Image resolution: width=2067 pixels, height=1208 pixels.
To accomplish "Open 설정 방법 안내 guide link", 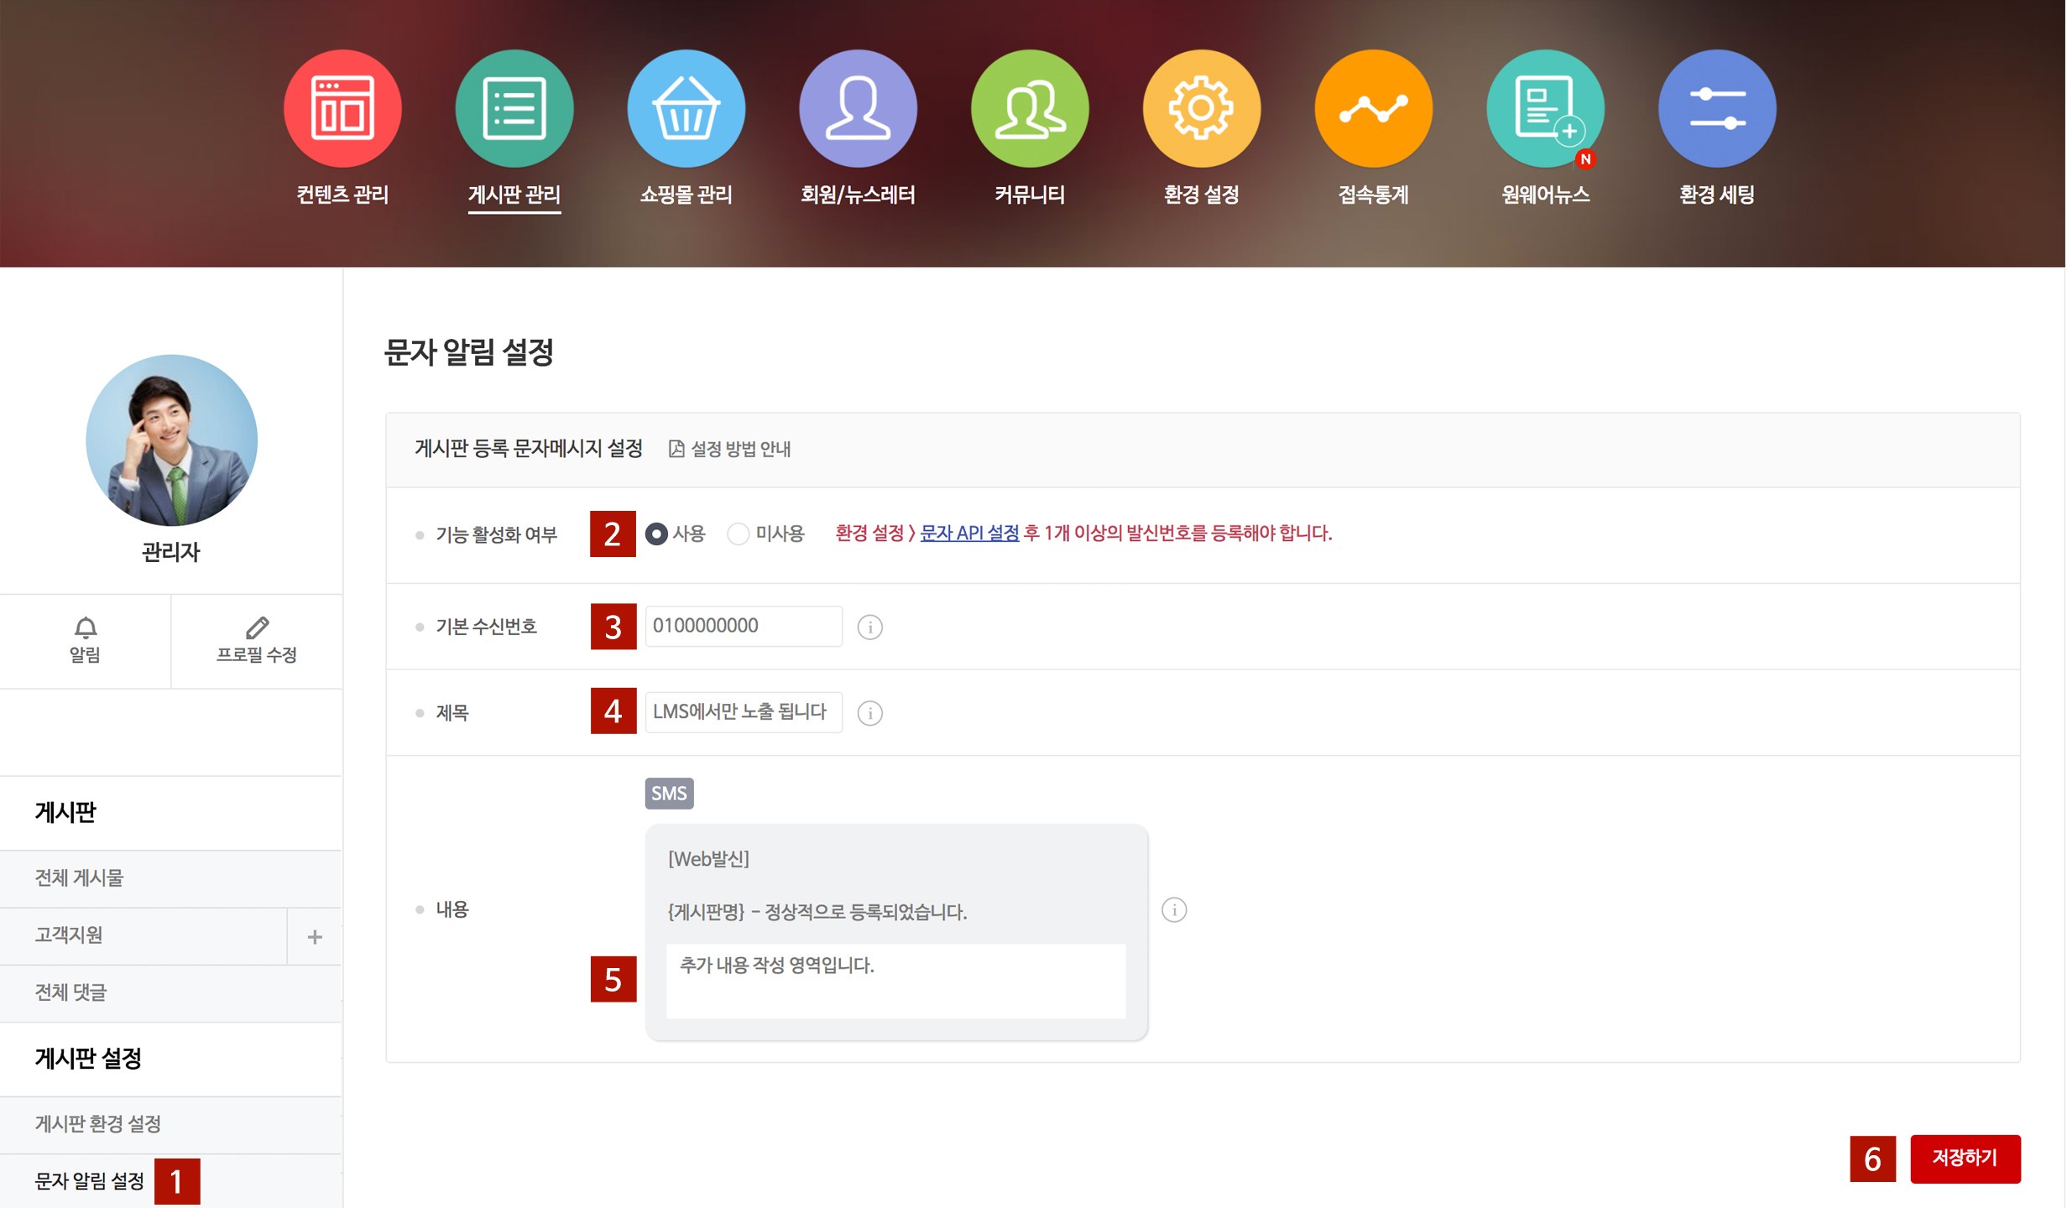I will [730, 449].
